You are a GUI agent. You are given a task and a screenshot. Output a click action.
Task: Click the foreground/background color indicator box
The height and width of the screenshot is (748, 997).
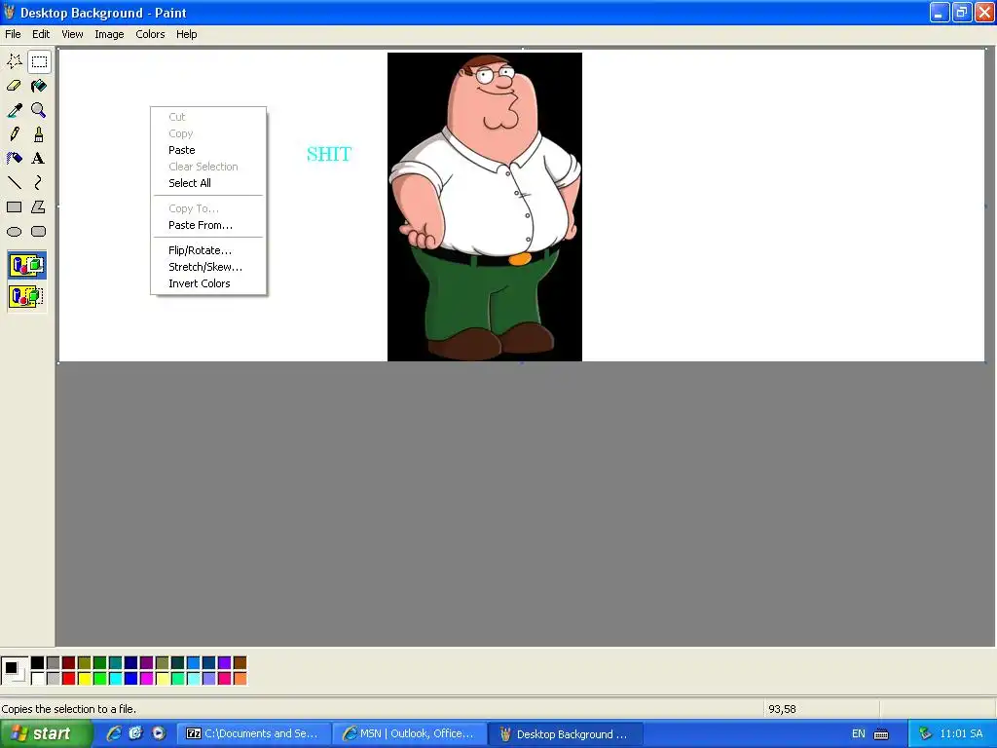click(x=14, y=671)
